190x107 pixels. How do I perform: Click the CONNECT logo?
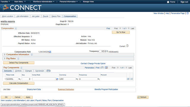coord(21,8)
